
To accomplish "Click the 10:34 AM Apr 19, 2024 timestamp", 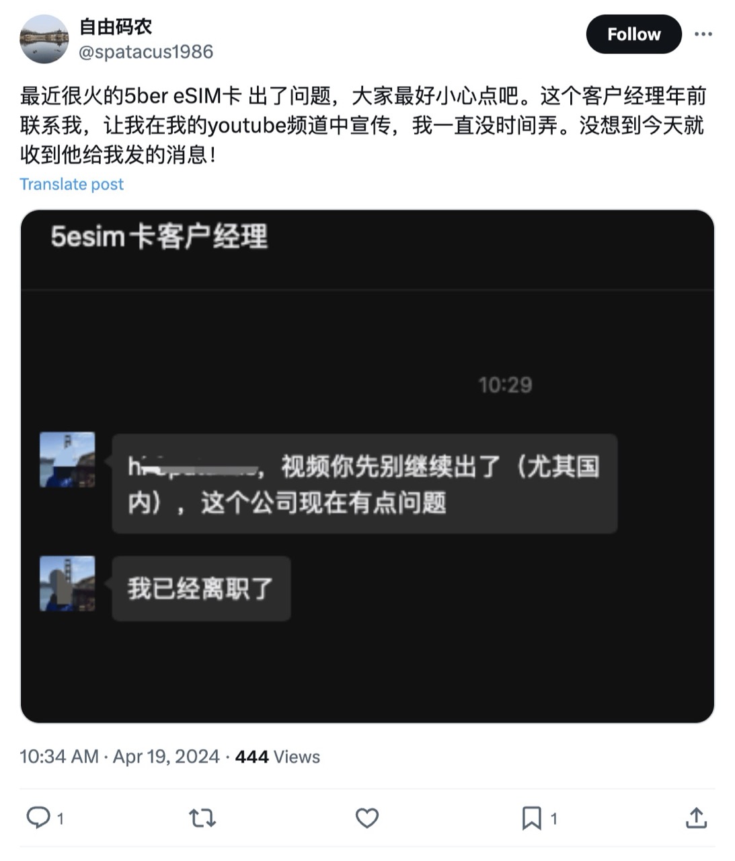I will tap(120, 757).
